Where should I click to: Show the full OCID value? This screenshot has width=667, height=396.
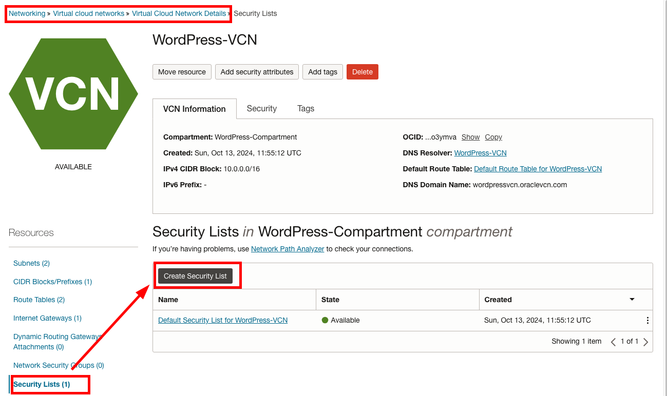pos(470,137)
